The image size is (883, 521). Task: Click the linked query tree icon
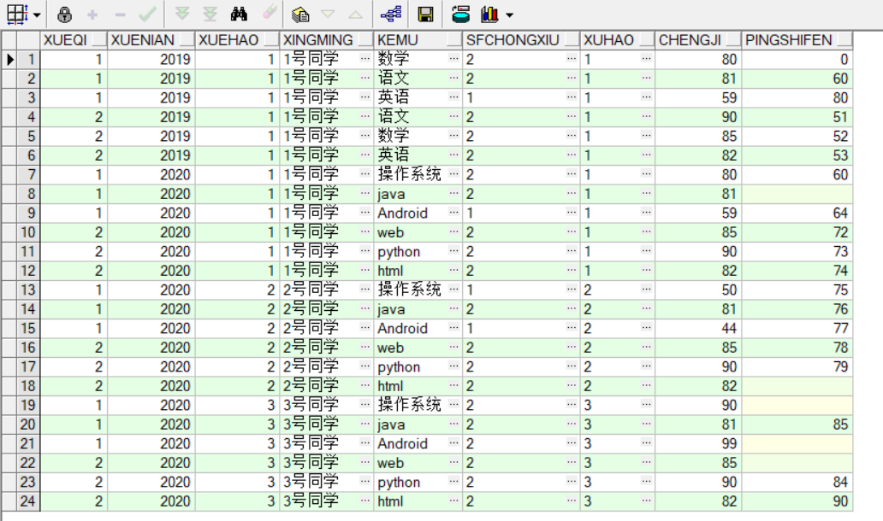(x=391, y=15)
